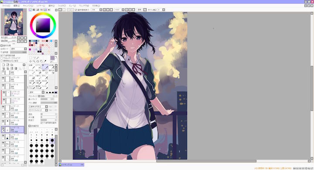Screen dimensions: 314x170
Task: Enable clipping group checkbox (下のレイヤーでクリッピング)
Action: coord(2,58)
